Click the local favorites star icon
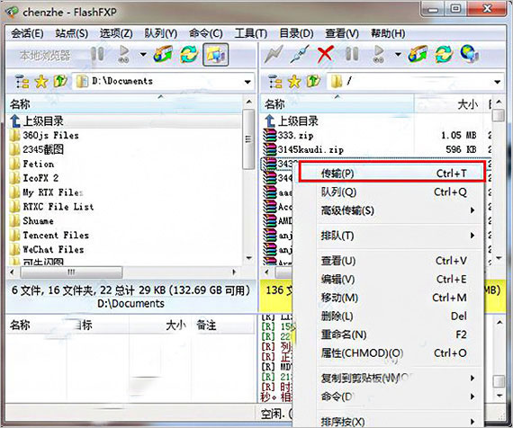The image size is (513, 428). [x=41, y=82]
